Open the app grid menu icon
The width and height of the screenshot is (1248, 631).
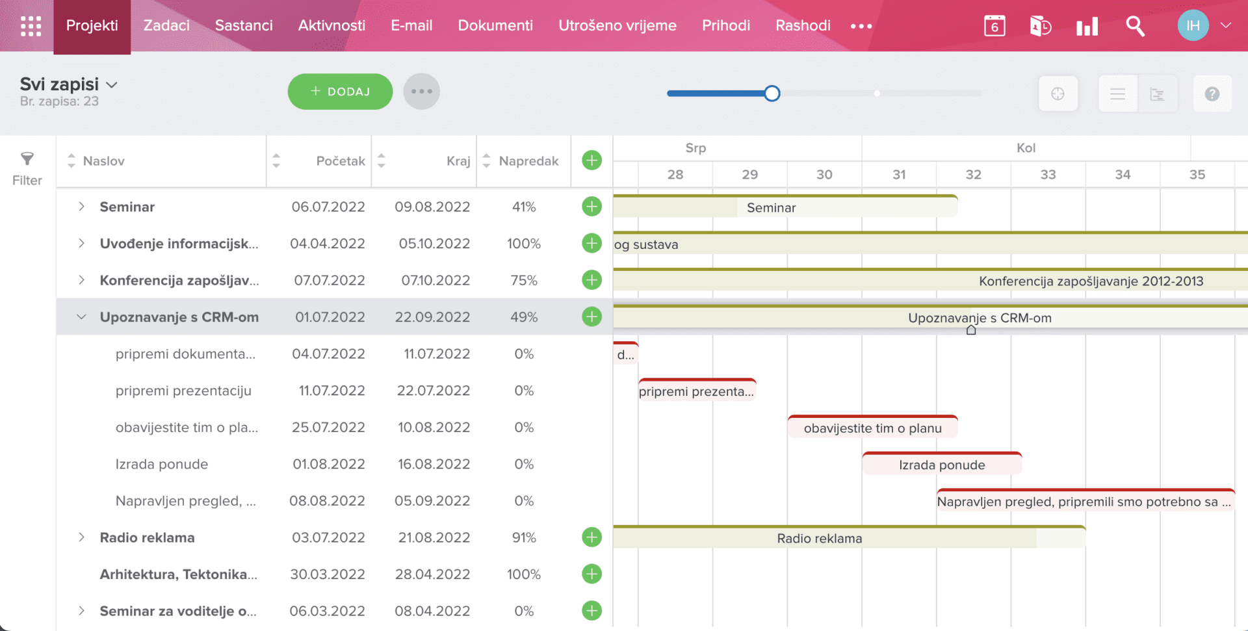tap(31, 26)
